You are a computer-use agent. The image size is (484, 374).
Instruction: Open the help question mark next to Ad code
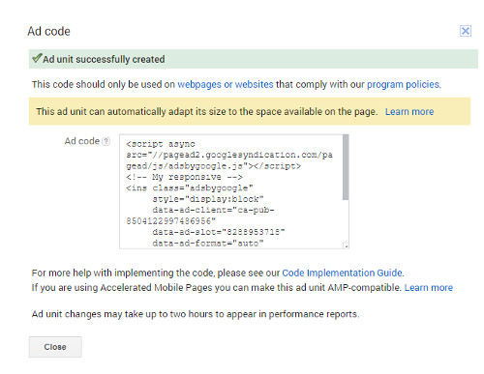(x=106, y=141)
